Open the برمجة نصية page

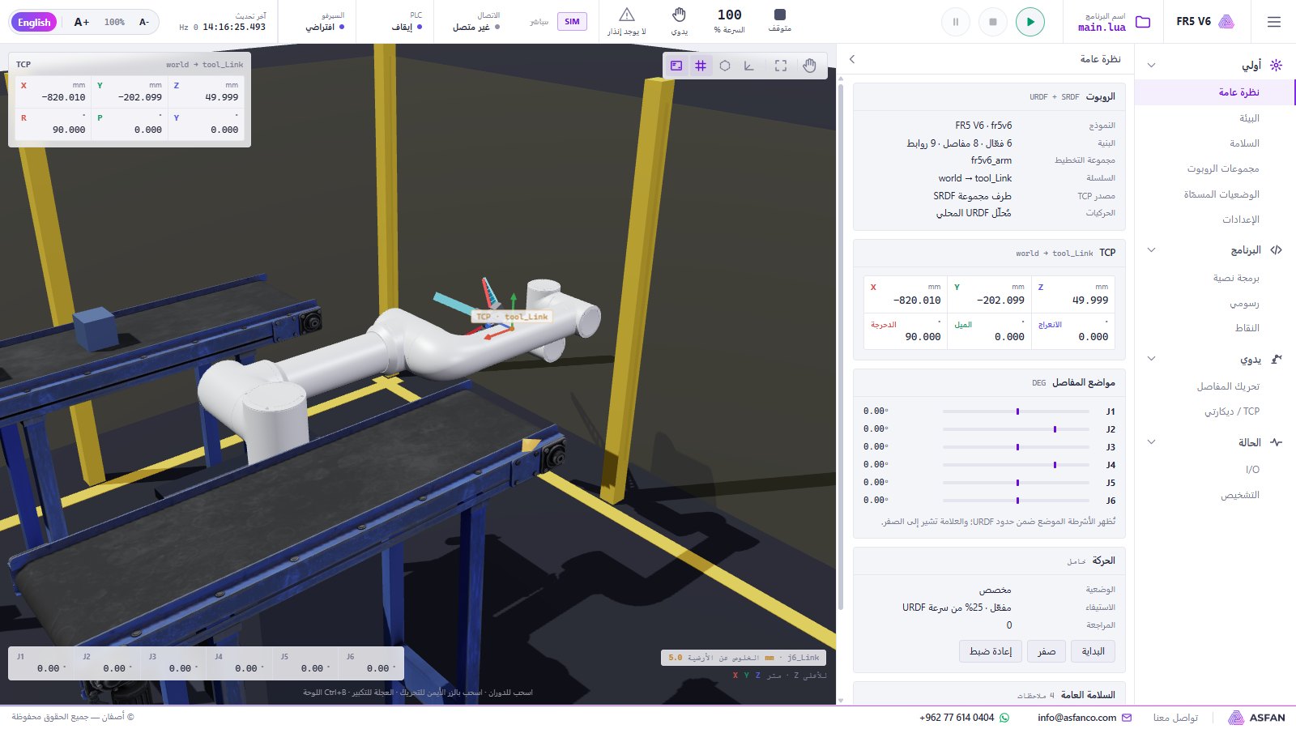coord(1215,278)
